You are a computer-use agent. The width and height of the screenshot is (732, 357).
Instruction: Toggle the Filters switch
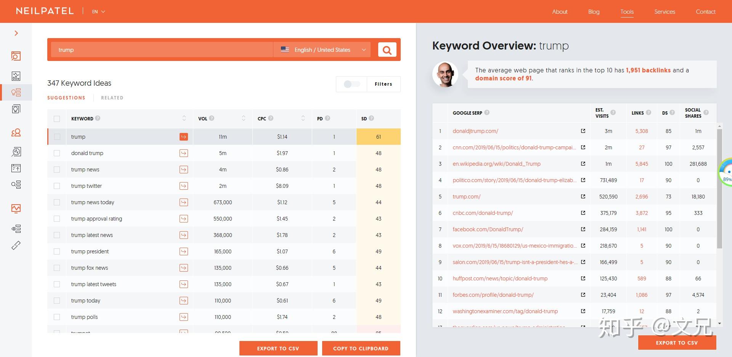(x=352, y=84)
